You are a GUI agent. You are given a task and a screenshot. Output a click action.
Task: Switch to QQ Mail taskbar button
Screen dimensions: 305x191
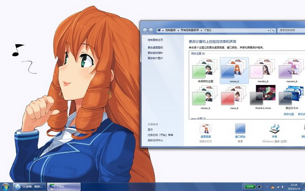[29, 187]
